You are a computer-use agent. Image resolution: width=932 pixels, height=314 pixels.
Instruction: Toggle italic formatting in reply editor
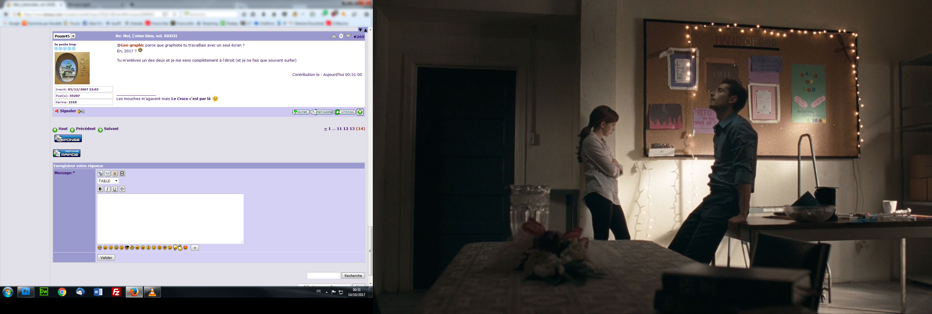click(x=107, y=189)
